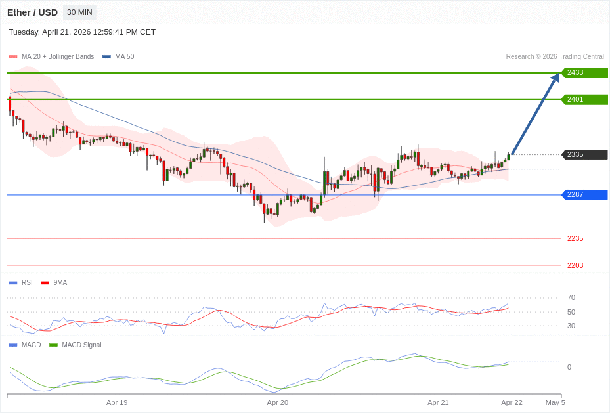Select the 2335 current price tag
The image size is (610, 413).
(x=584, y=155)
